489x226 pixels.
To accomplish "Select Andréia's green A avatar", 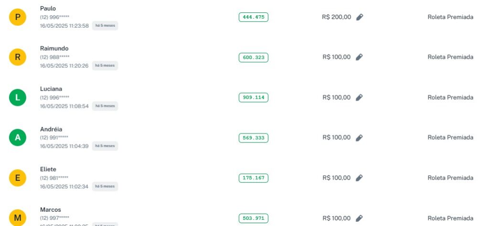I will pyautogui.click(x=18, y=138).
